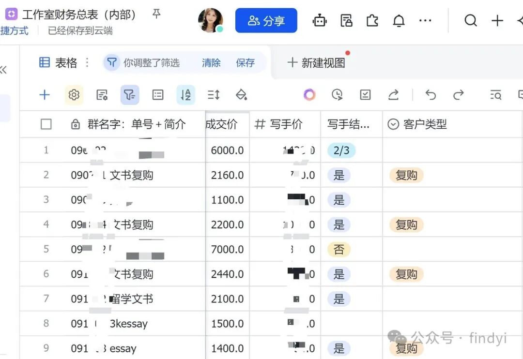Pin the 工作室财务总表 document
The image size is (523, 359).
pos(156,14)
